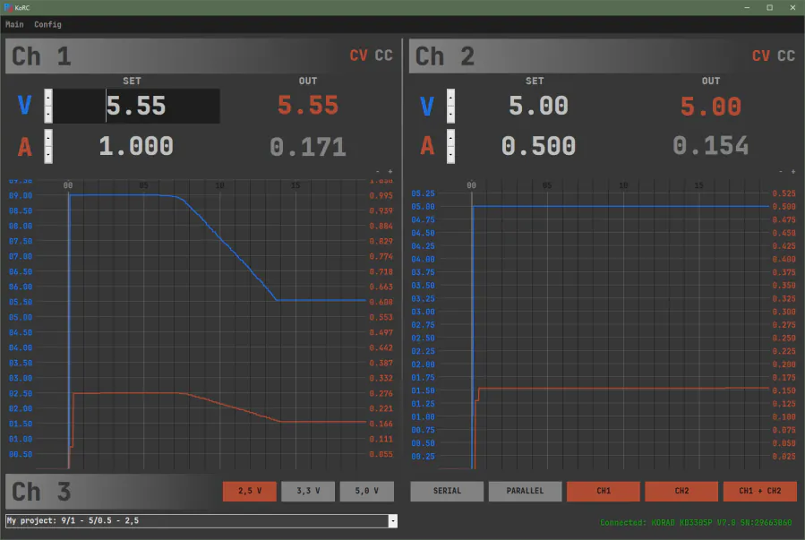Select 3,3 V for Ch 3
Image resolution: width=805 pixels, height=540 pixels.
pyautogui.click(x=307, y=492)
